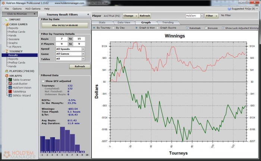The height and width of the screenshot is (161, 261).
Task: Click ROI% value -5.5%
Action: (72, 100)
